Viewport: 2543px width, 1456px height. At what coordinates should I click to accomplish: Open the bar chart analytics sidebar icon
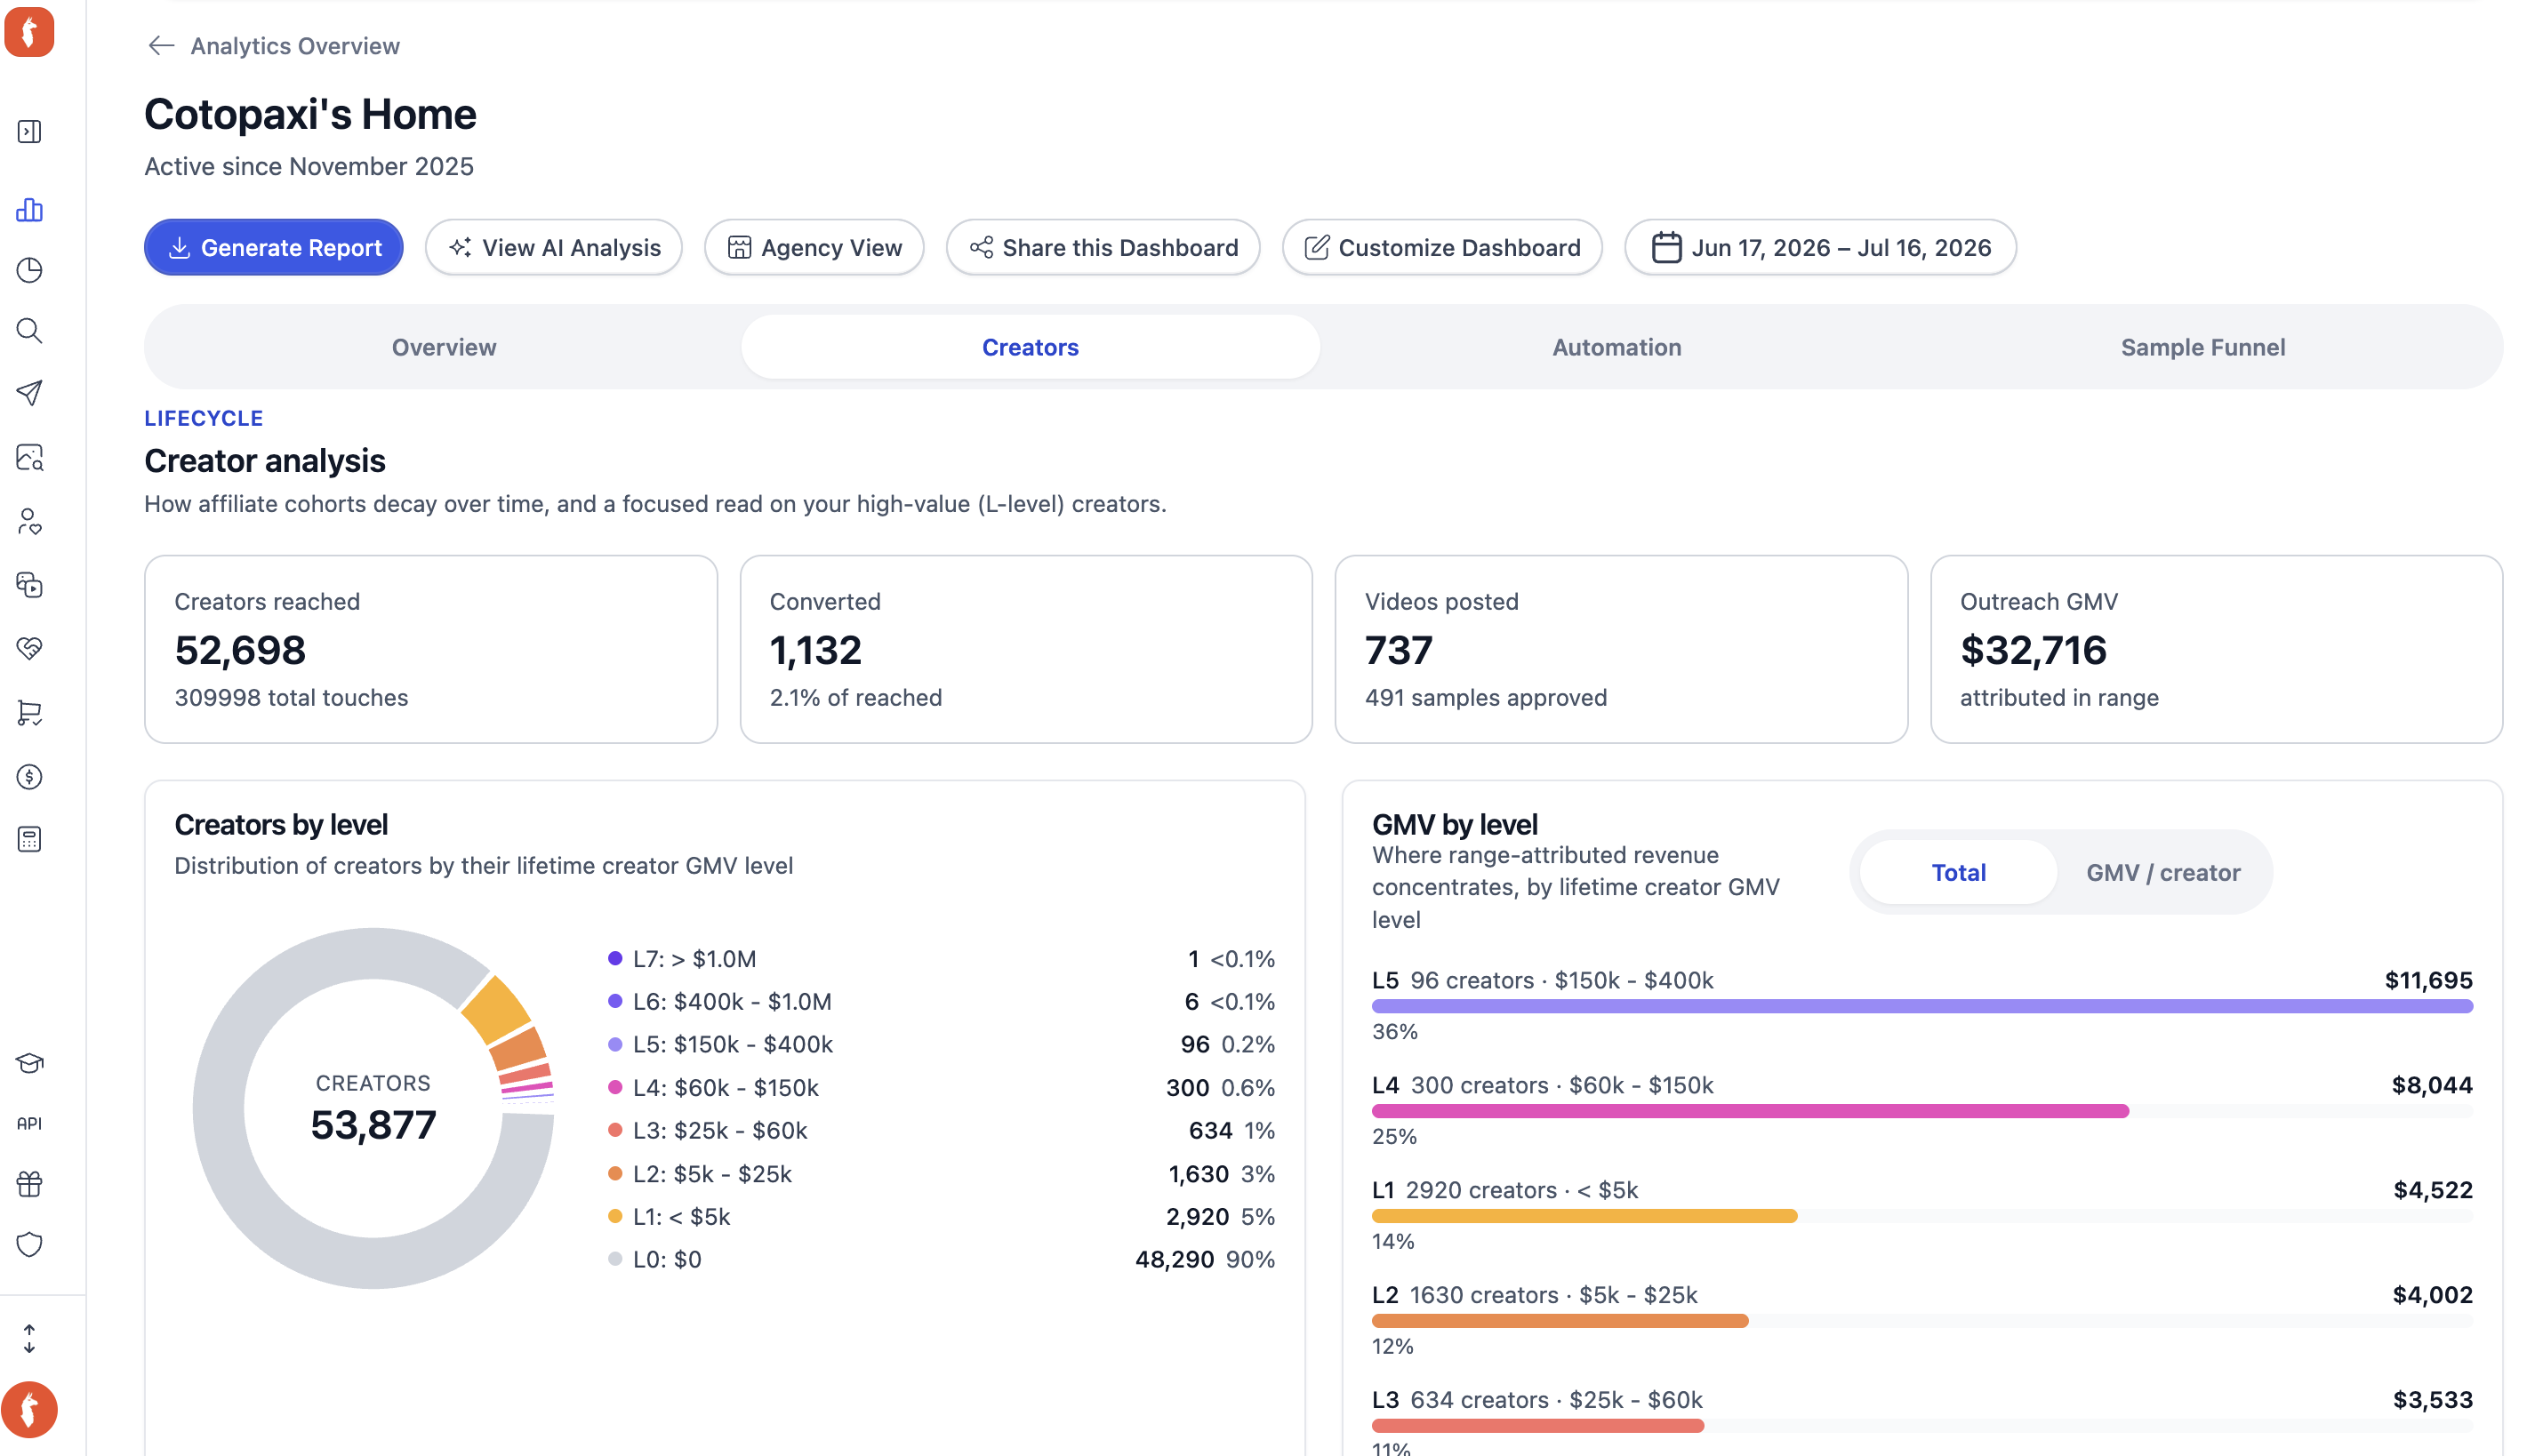click(x=29, y=209)
